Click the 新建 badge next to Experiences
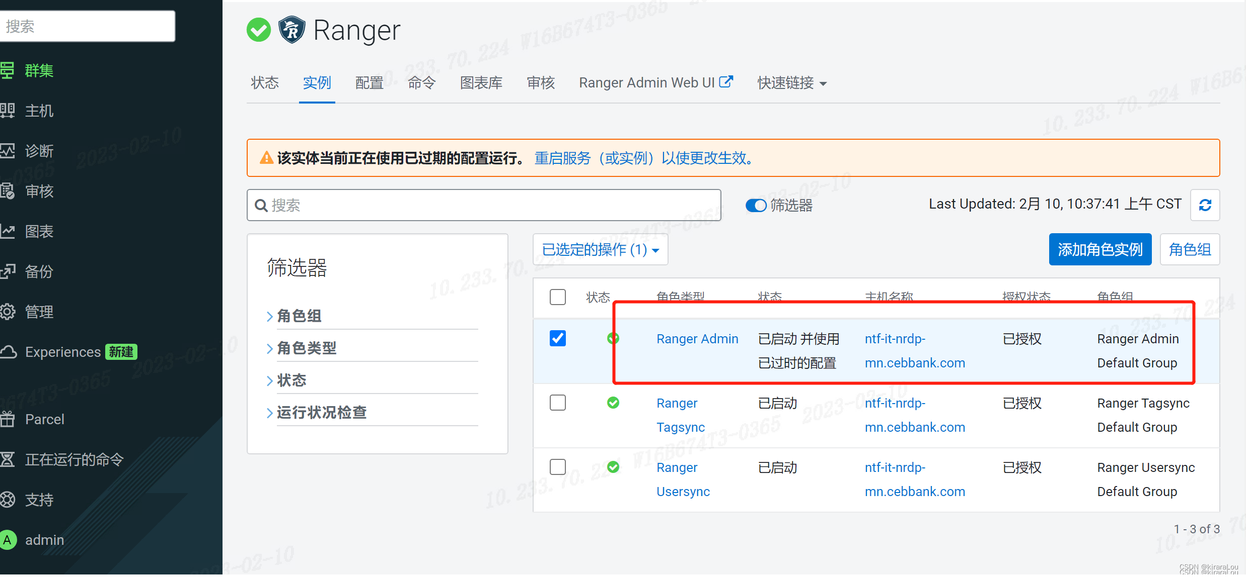 coord(121,352)
